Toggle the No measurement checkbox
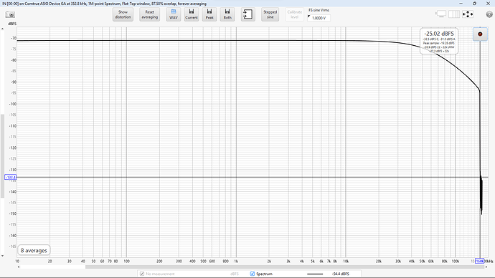 click(142, 274)
